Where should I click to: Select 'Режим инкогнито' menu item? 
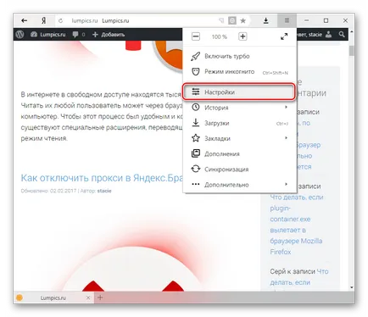click(240, 72)
